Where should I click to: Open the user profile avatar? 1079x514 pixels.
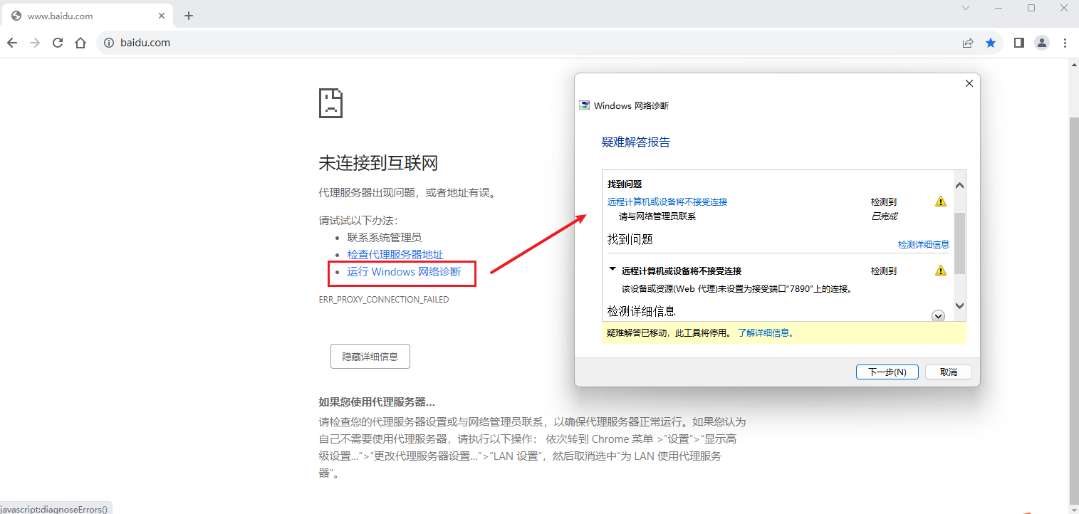(x=1042, y=43)
